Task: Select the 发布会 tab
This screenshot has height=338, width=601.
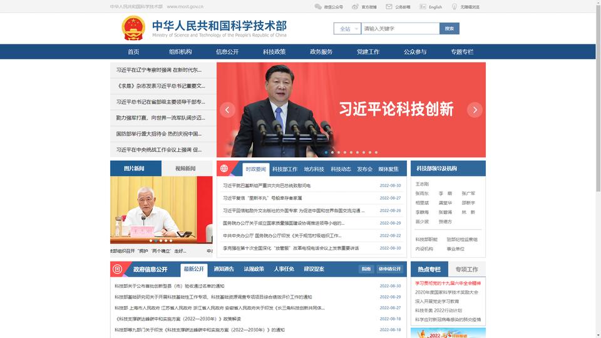Action: (x=364, y=169)
